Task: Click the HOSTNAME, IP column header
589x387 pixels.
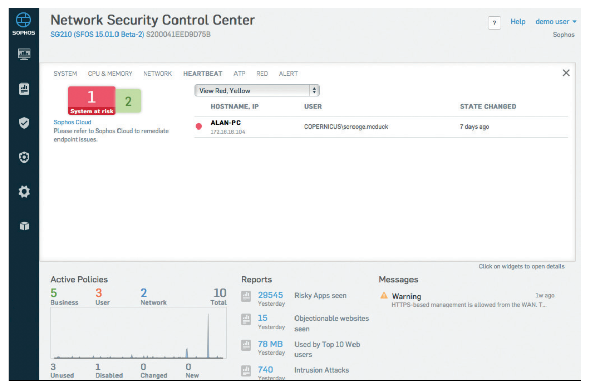Action: 234,107
